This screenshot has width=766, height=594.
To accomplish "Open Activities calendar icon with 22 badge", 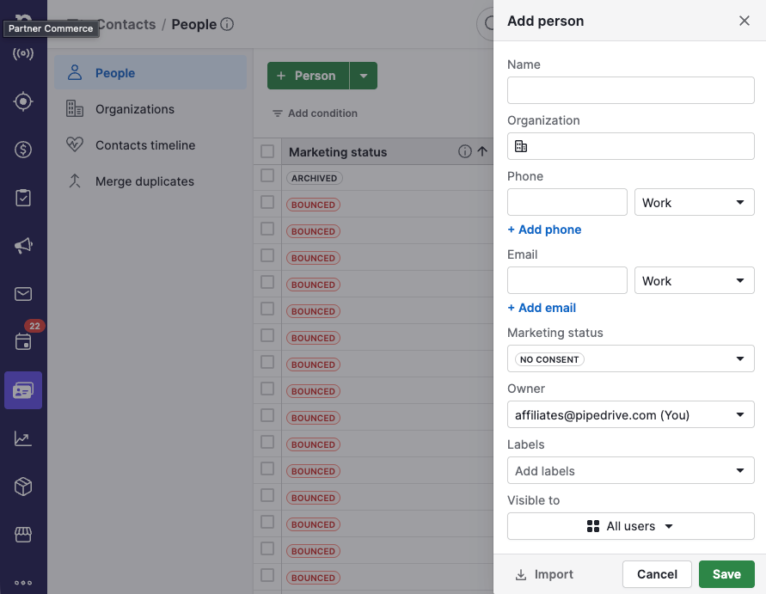I will click(23, 341).
